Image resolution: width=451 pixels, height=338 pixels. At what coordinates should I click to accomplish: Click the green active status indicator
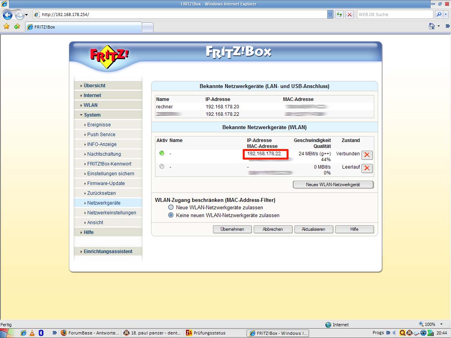coord(162,153)
